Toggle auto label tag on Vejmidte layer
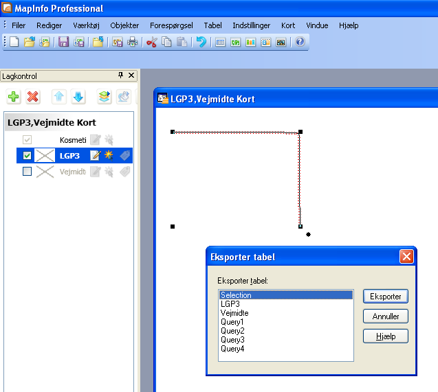438x392 pixels. pos(125,172)
